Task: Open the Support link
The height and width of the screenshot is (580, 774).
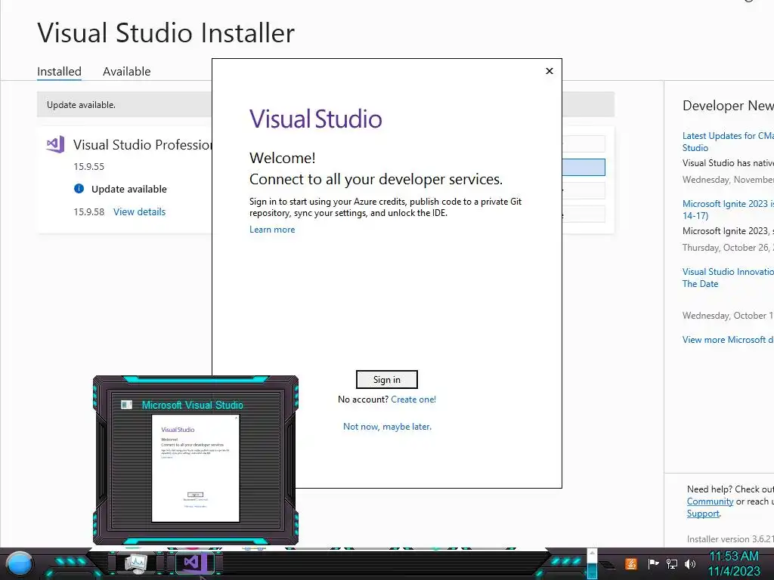Action: click(x=703, y=514)
